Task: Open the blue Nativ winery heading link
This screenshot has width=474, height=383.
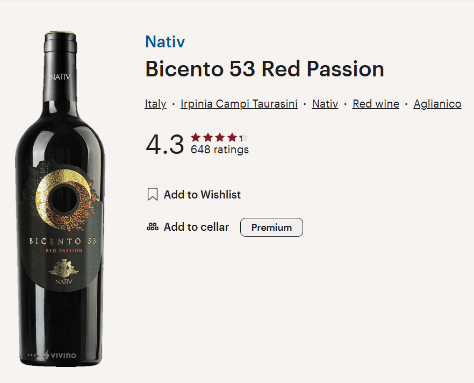Action: pyautogui.click(x=165, y=41)
